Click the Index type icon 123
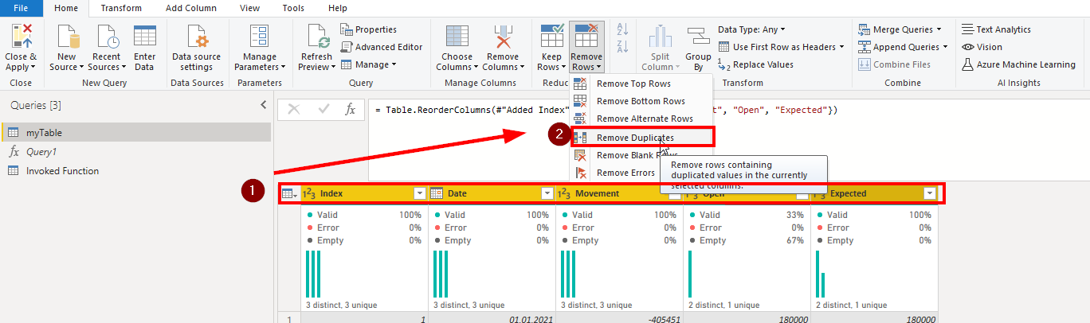This screenshot has width=1090, height=323. coord(309,193)
